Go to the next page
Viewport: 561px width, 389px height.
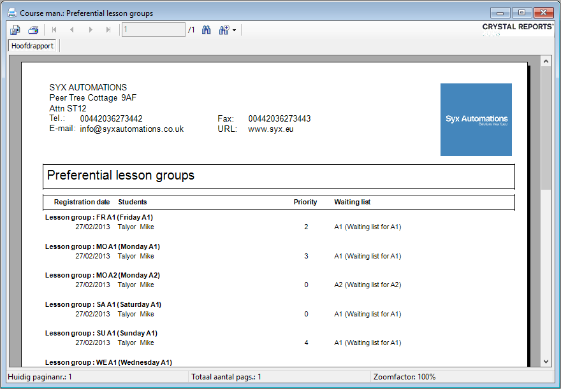click(x=91, y=30)
